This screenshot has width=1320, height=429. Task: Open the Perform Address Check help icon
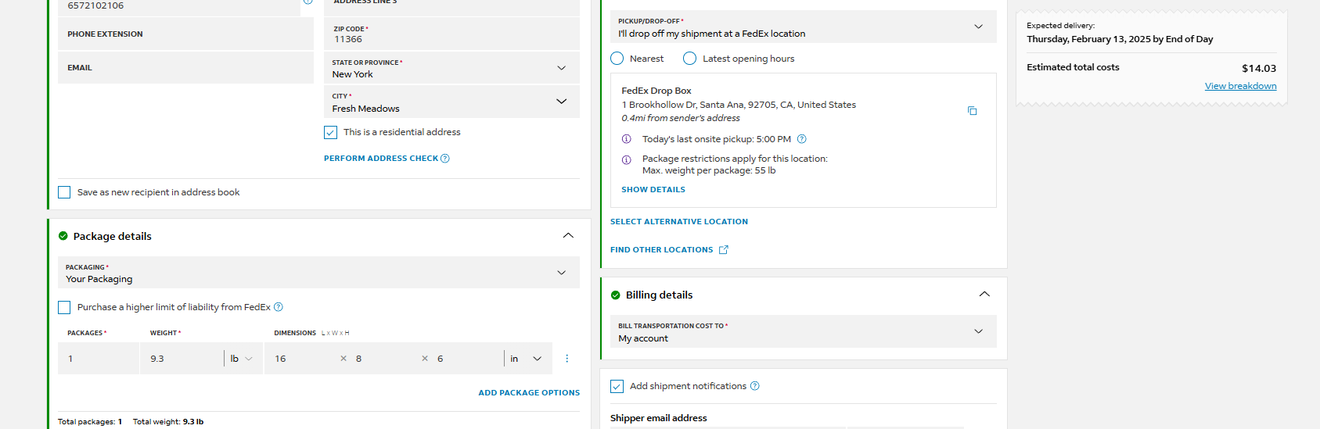[x=445, y=159]
